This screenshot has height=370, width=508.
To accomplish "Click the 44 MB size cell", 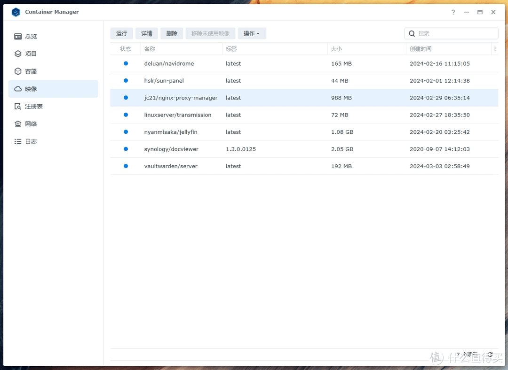I will tap(340, 81).
